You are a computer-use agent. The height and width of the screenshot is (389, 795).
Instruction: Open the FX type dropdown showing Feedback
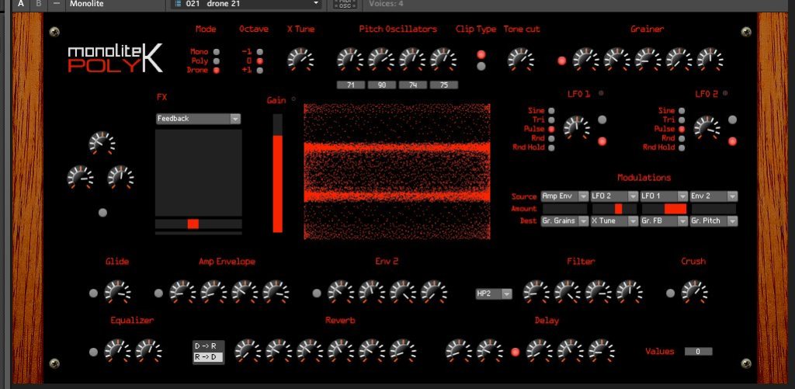[198, 119]
